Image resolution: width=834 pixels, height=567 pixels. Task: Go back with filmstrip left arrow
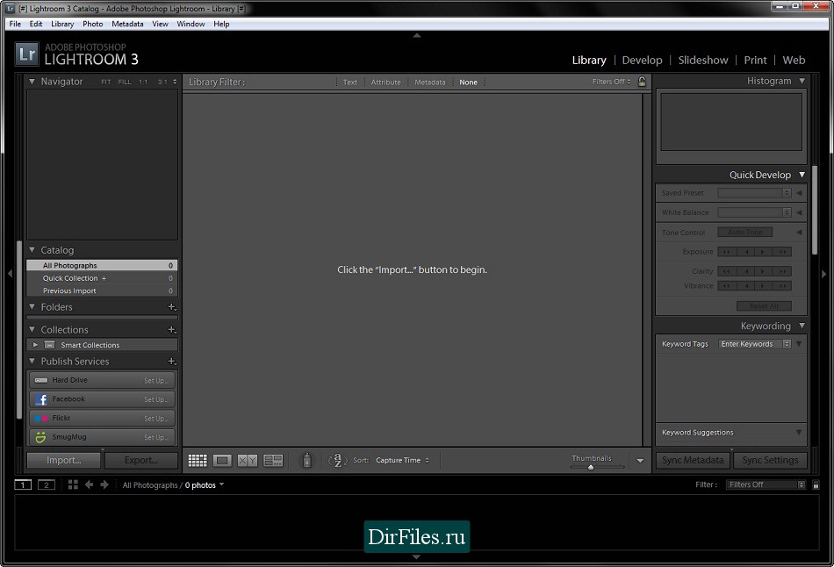90,484
